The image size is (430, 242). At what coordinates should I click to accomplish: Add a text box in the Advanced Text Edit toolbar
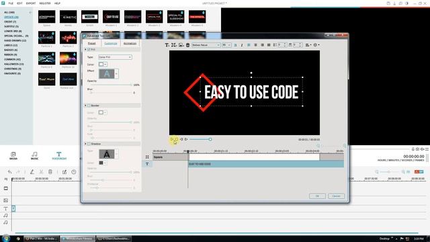(167, 45)
